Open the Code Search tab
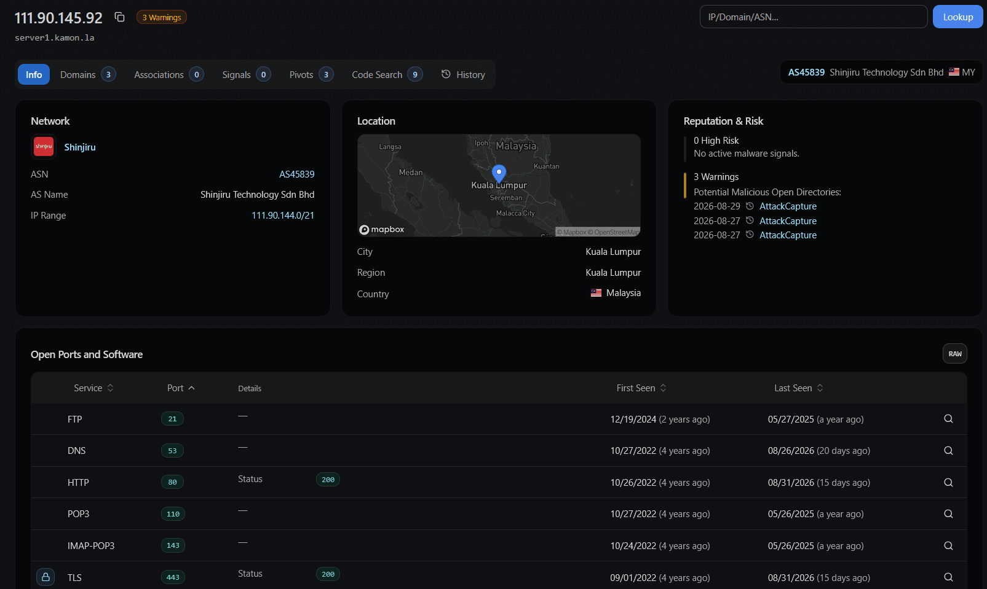This screenshot has width=987, height=589. (x=387, y=75)
